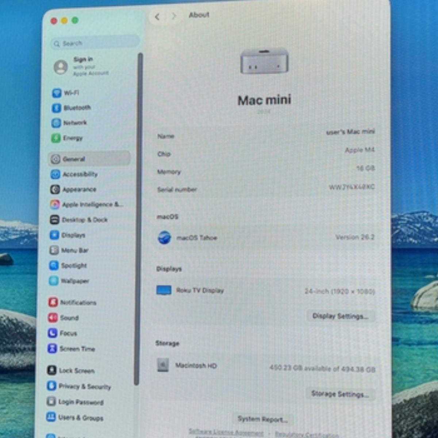The width and height of the screenshot is (438, 438).
Task: Open the Spotlight icon
Action: pos(54,265)
